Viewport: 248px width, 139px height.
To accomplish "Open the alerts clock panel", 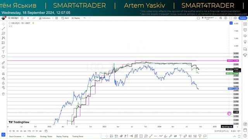I will point(245,30).
